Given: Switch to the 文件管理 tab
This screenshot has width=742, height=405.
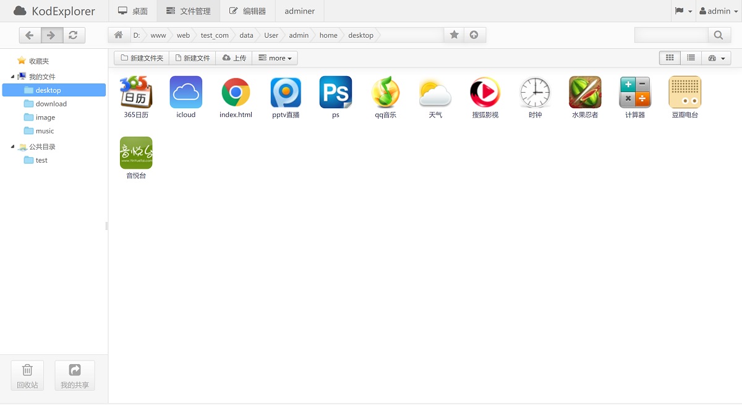Looking at the screenshot, I should [x=189, y=11].
